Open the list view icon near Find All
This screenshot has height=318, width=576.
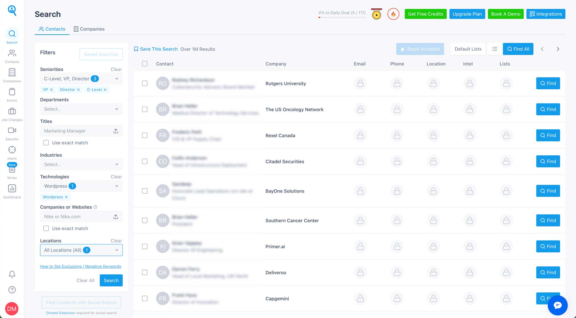point(494,49)
